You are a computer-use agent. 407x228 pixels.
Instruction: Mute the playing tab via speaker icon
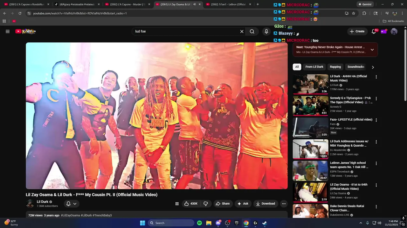(194, 4)
